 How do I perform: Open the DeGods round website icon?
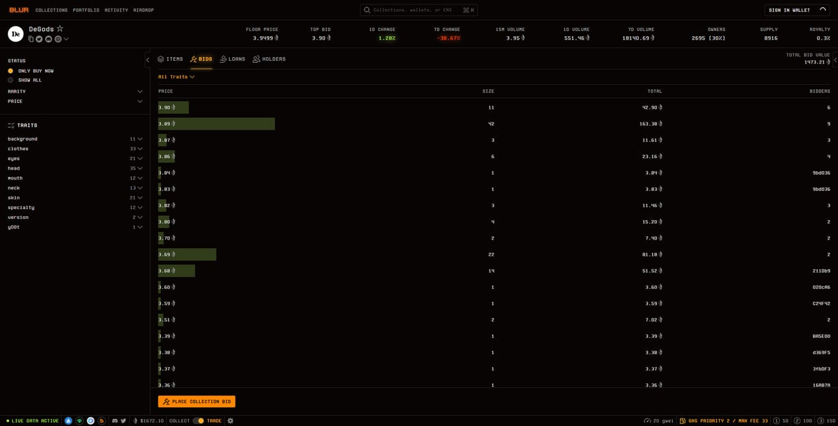pos(58,39)
